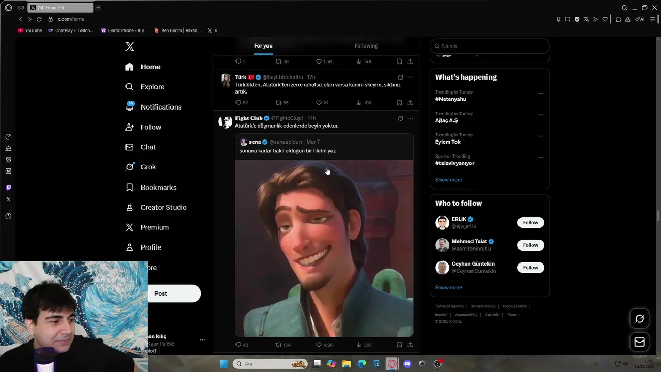
Task: Open more options for Ağaç A.Ş trend
Action: [x=541, y=115]
